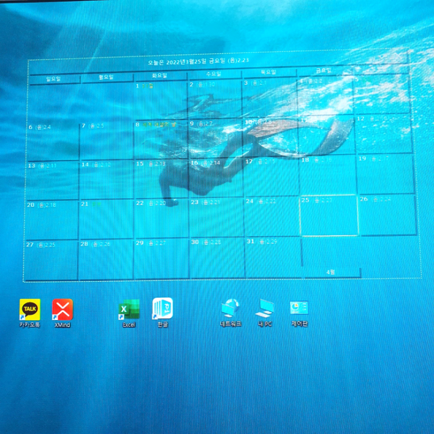Screen dimensions: 434x434
Task: Select calendar day 27 (음)2.25
Action: 51,260
